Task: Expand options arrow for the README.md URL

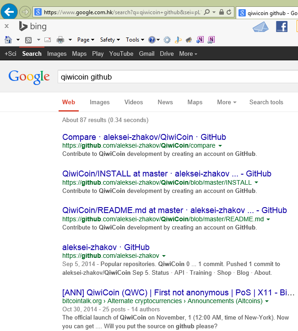Action: [x=268, y=219]
